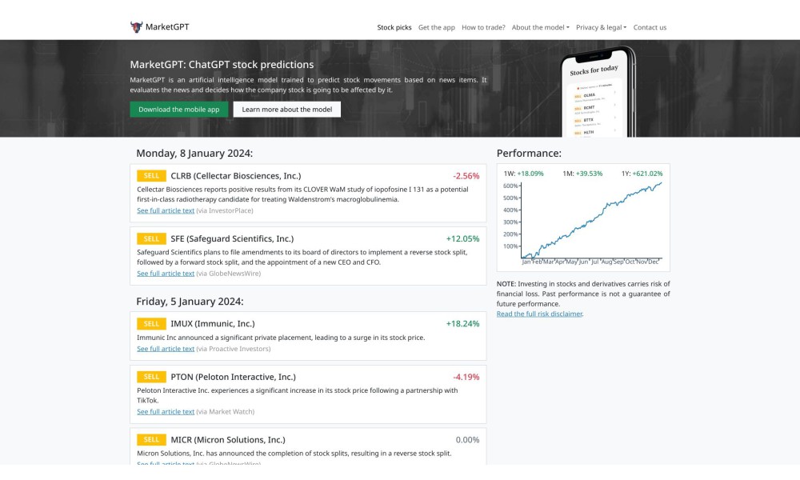Select IMUX (Immunic, Inc.) title

pos(213,324)
